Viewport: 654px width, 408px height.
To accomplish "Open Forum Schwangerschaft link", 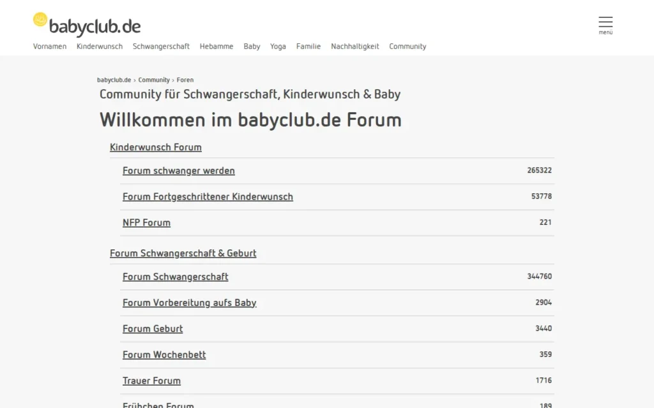I will (x=175, y=277).
